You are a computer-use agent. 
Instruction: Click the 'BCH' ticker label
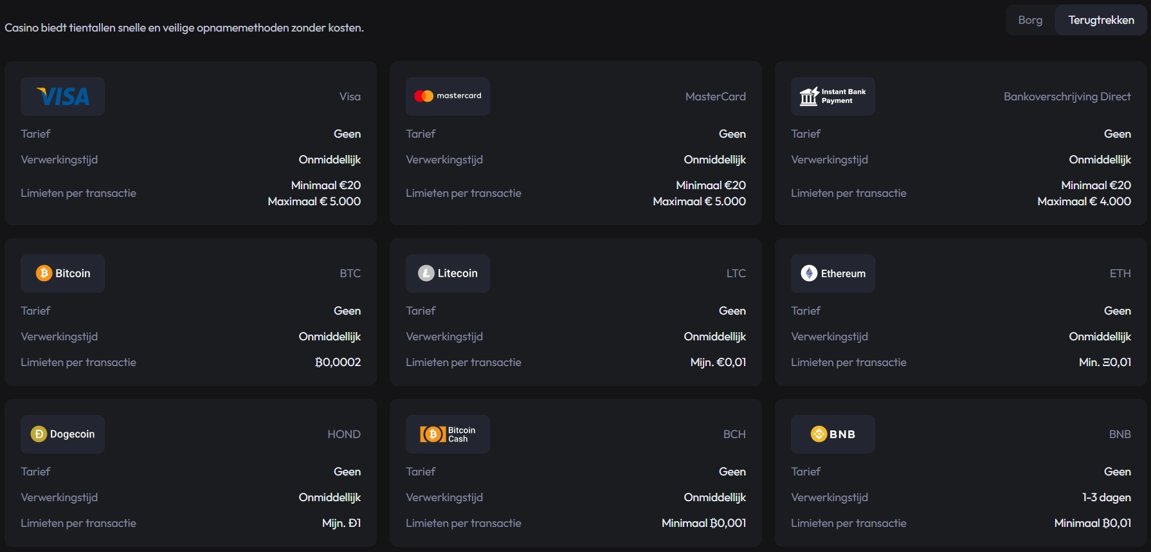(734, 434)
